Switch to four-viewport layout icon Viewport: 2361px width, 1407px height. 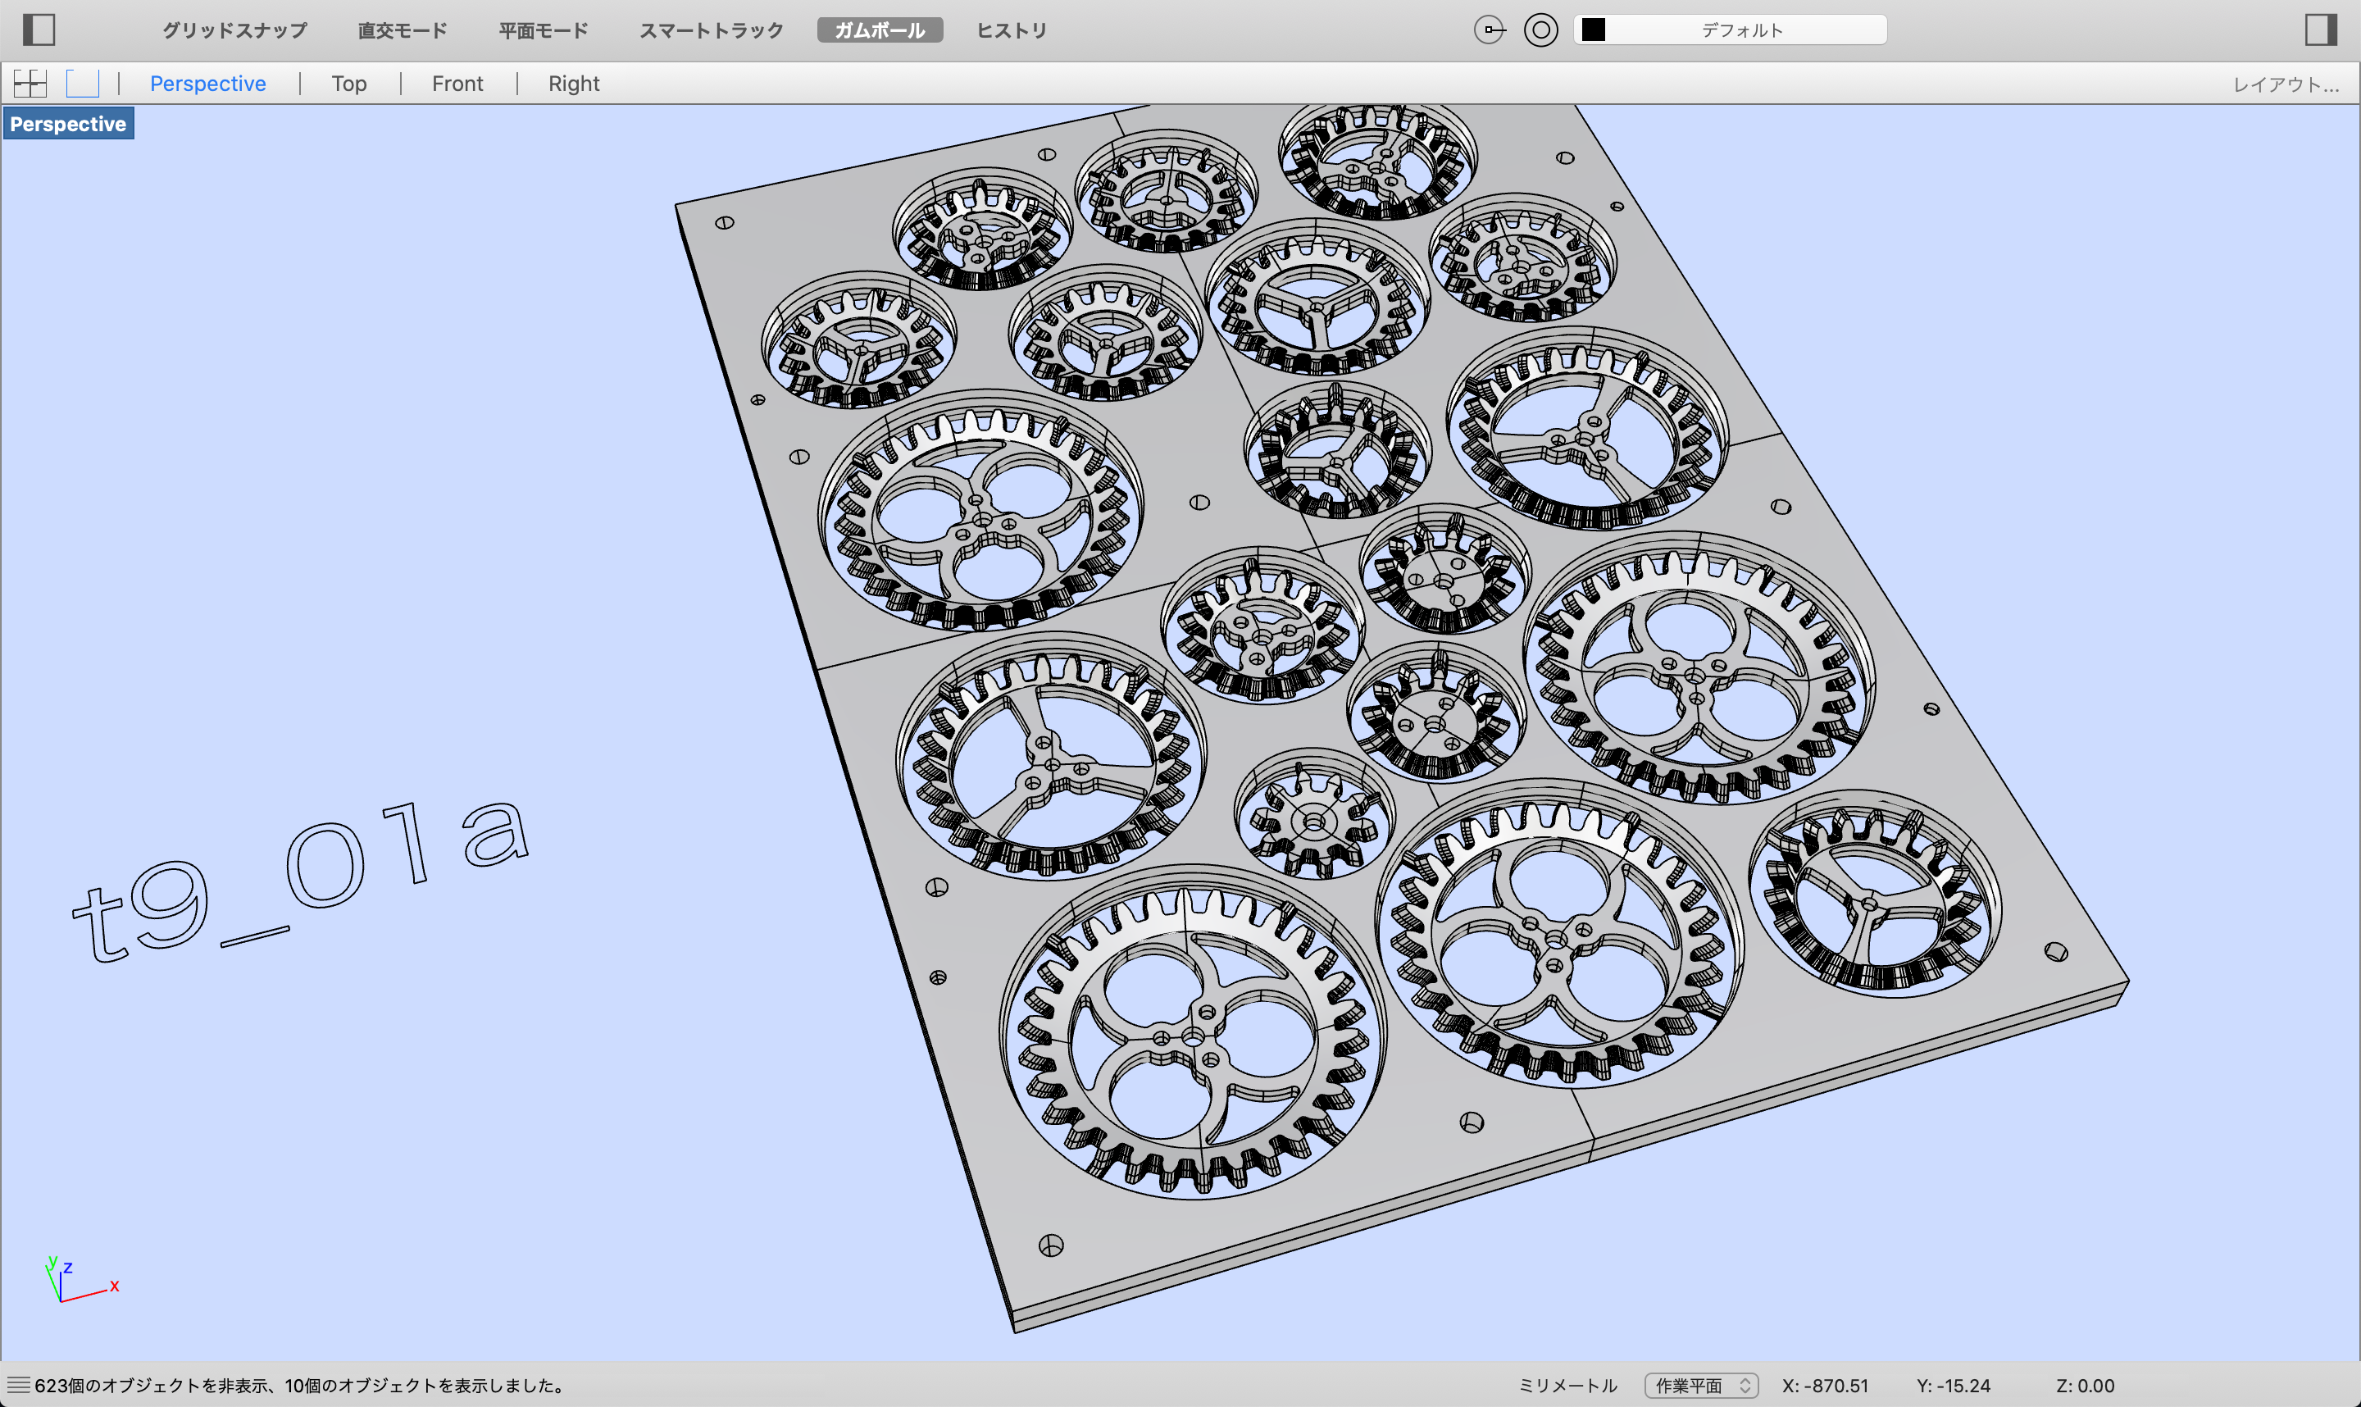(x=30, y=84)
